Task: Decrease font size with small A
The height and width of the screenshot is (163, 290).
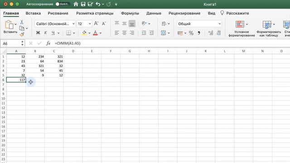Action: pyautogui.click(x=104, y=24)
